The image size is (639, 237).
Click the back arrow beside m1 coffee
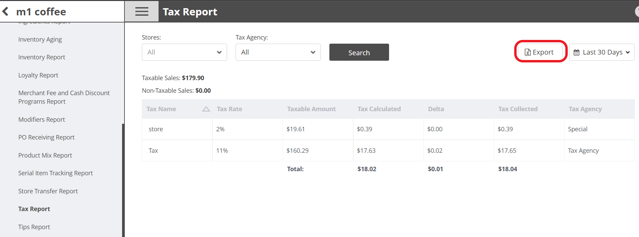(6, 12)
